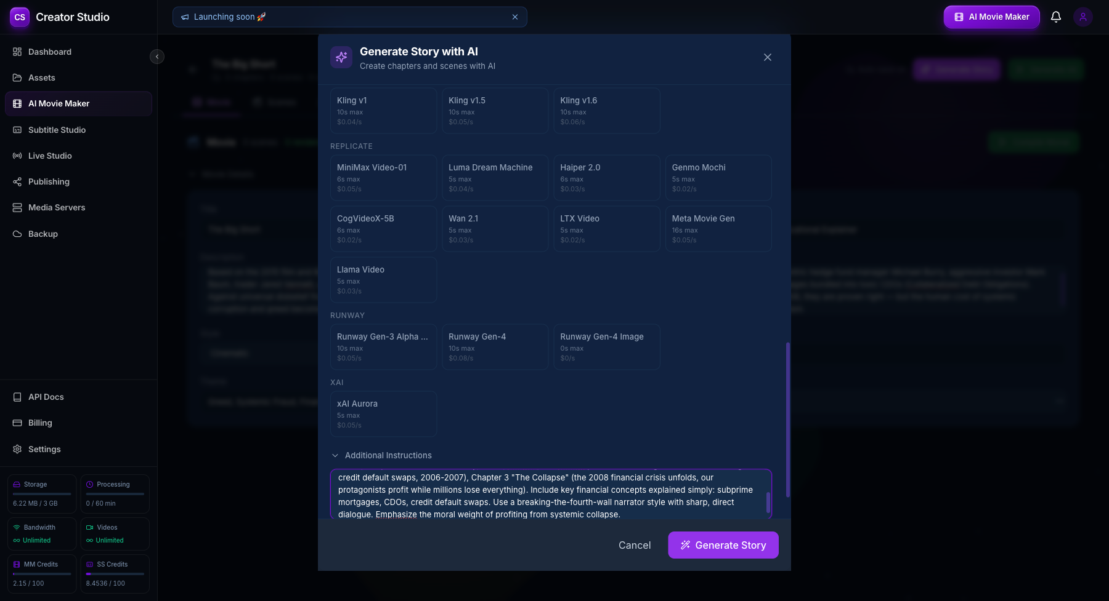Click the REPLICATE section heading
This screenshot has height=601, width=1109.
[x=351, y=146]
